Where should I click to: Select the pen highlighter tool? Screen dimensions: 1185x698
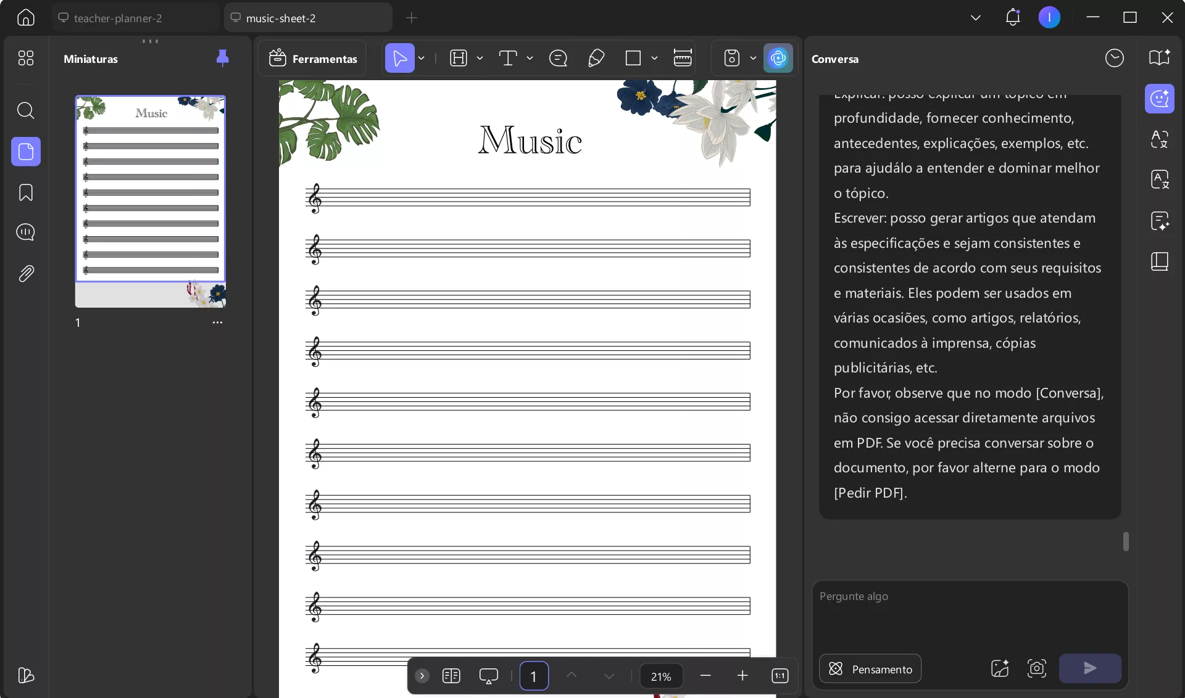(596, 59)
